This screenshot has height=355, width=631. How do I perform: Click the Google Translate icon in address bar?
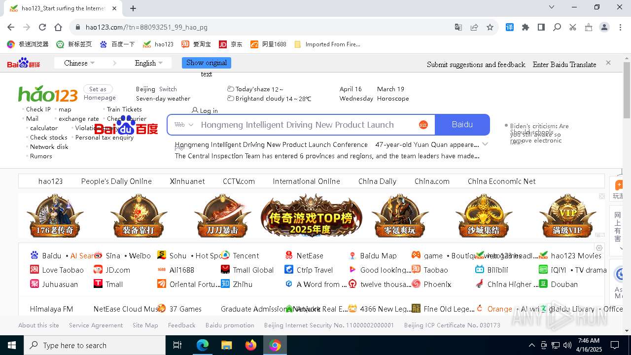458,27
